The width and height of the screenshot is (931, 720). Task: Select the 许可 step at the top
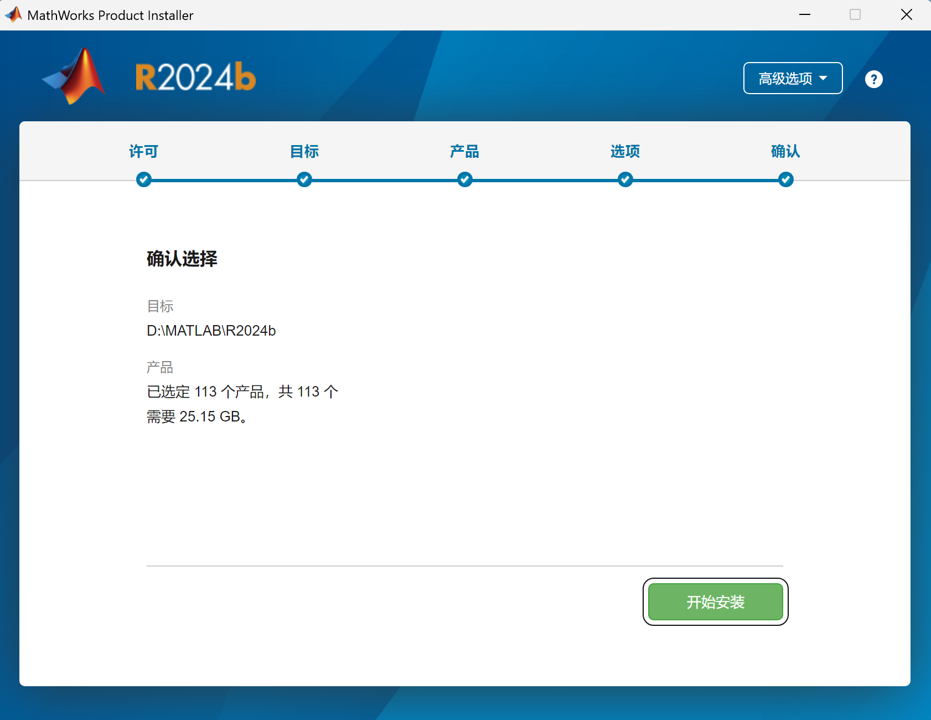click(x=143, y=151)
